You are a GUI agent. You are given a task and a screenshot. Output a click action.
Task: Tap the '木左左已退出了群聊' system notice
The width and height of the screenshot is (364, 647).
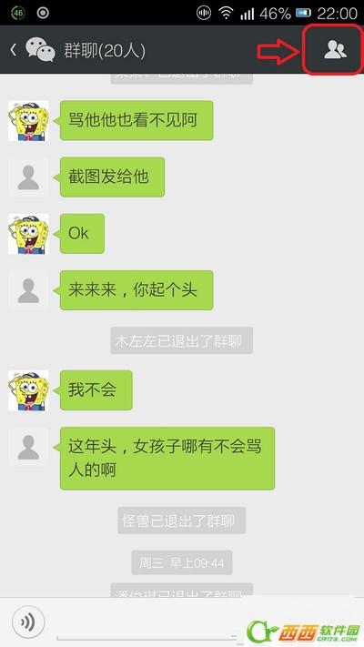click(182, 341)
